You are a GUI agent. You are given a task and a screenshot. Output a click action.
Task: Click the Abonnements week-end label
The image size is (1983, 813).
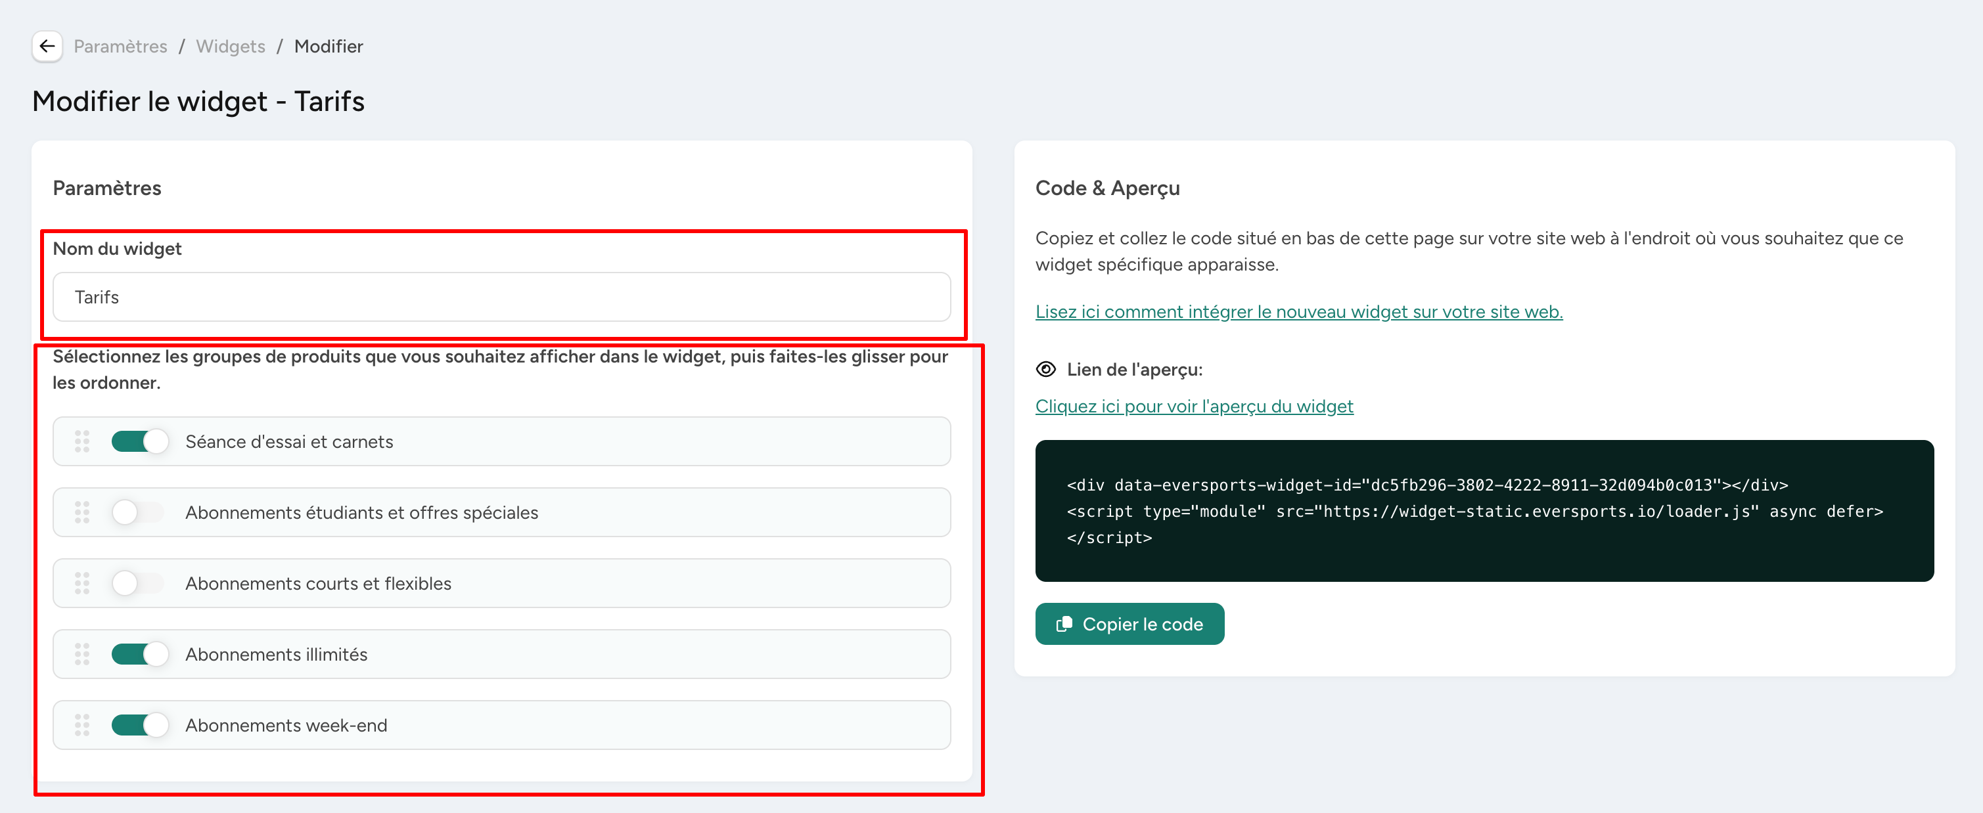286,724
